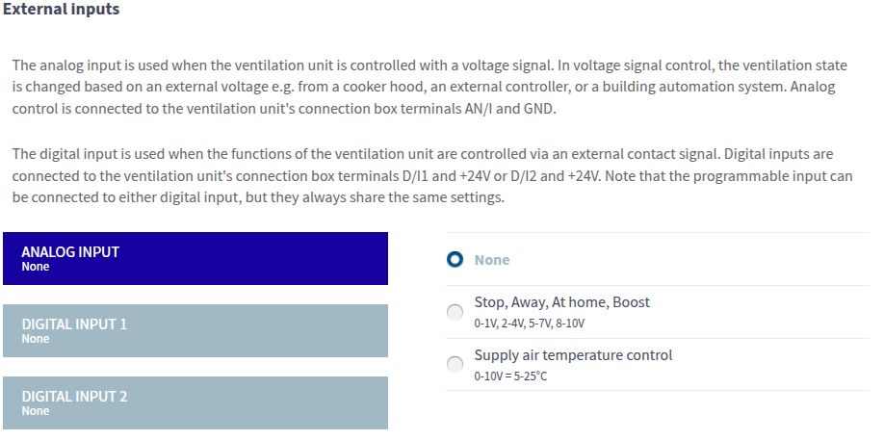Click 'None' status under DIGITAL INPUT 1
Image resolution: width=884 pixels, height=441 pixels.
click(36, 339)
